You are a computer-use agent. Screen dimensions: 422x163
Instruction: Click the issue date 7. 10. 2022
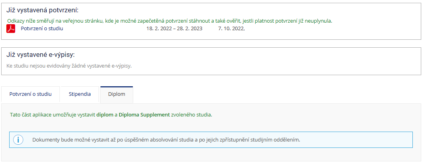pyautogui.click(x=231, y=29)
